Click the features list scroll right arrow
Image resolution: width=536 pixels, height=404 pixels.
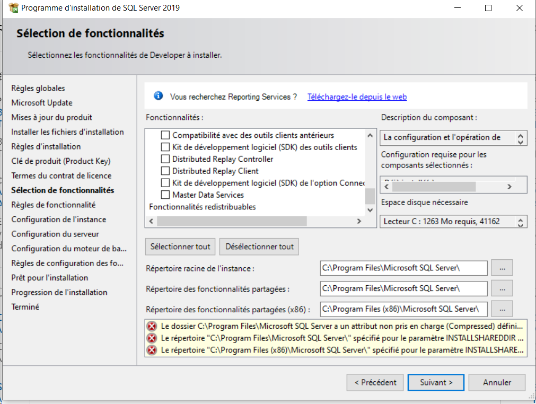[359, 221]
